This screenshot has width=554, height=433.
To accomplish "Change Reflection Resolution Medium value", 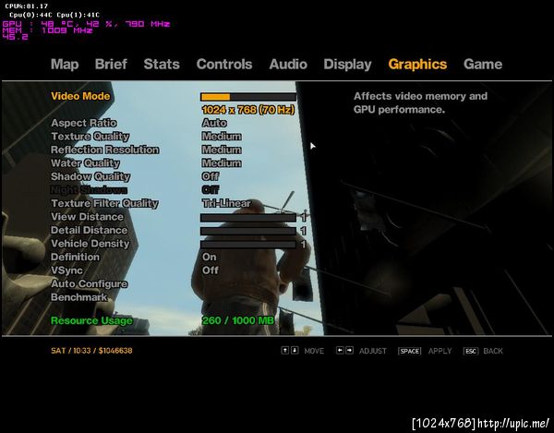I will [222, 150].
